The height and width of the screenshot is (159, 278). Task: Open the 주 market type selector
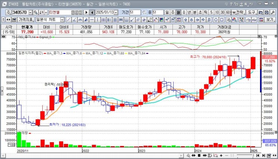tap(8, 12)
